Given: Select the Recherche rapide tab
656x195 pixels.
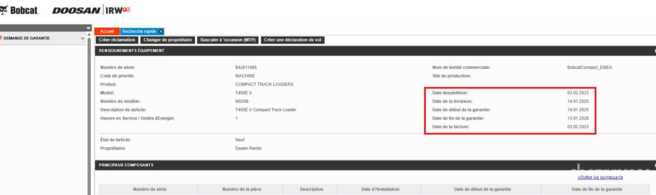Looking at the screenshot, I should click(x=139, y=31).
